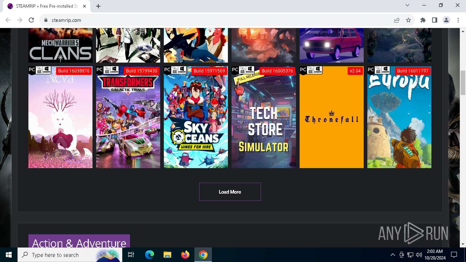Open the Europa game cover
Screen dimensions: 466x262
399,117
